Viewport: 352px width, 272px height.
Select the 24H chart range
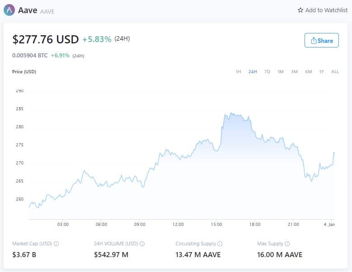pyautogui.click(x=253, y=71)
